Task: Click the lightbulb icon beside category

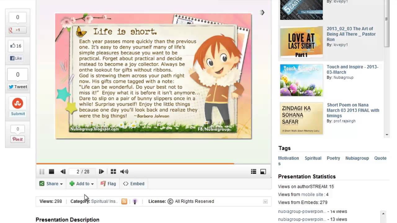Action: (x=135, y=201)
